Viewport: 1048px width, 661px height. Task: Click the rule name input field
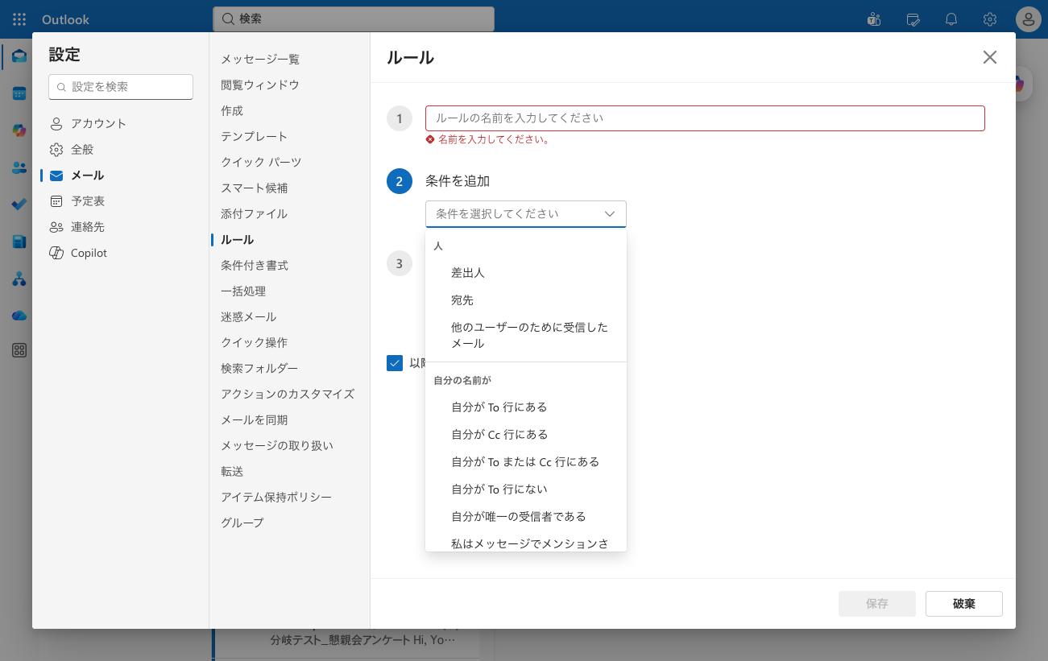pos(705,118)
